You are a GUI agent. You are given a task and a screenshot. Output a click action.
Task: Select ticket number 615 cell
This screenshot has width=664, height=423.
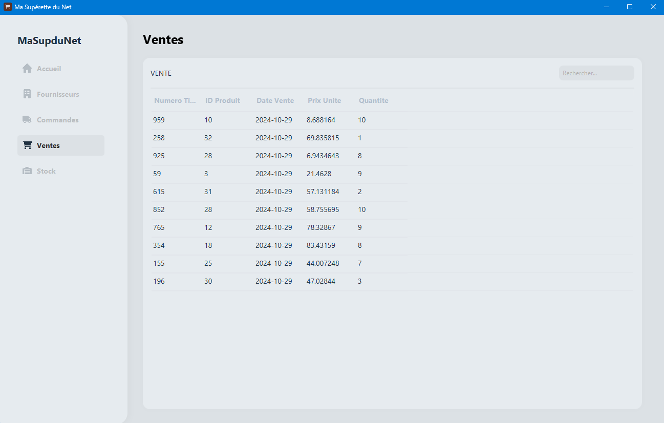[177, 192]
